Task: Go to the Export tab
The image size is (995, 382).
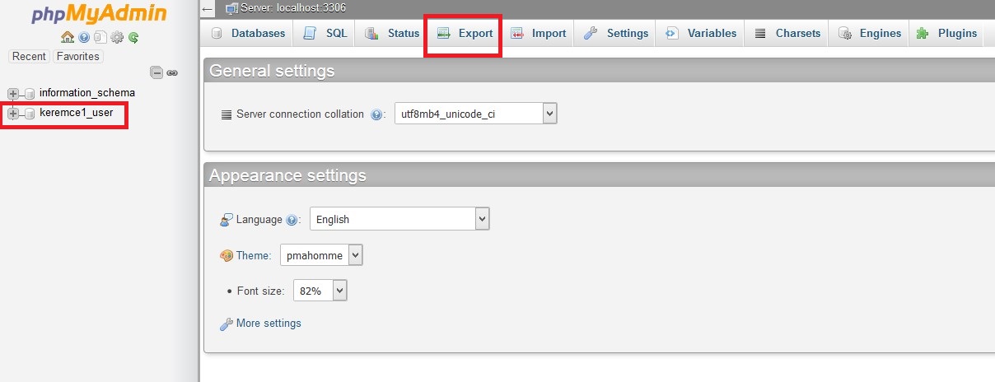Action: [x=465, y=34]
